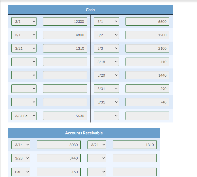Open the Cash credit date dropdown showing 3/20
197x177 pixels.
click(106, 75)
